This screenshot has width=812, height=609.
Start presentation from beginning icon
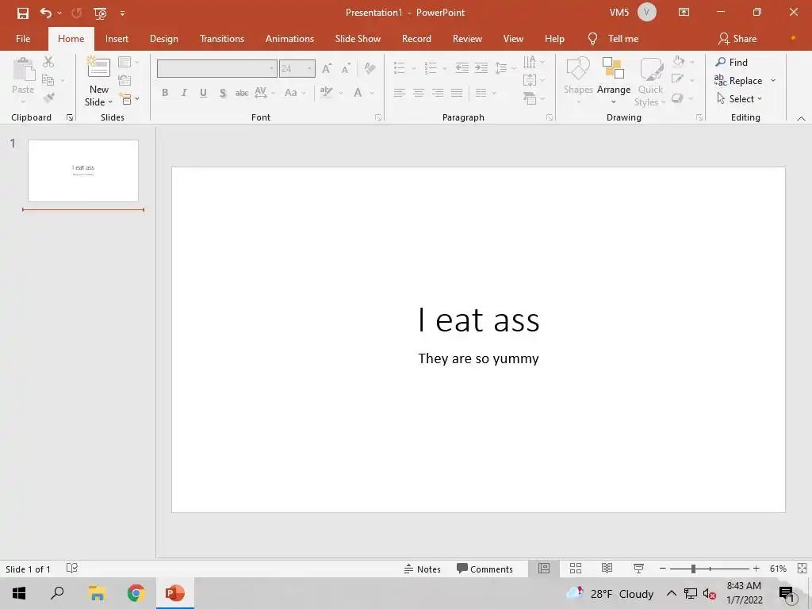pos(100,13)
